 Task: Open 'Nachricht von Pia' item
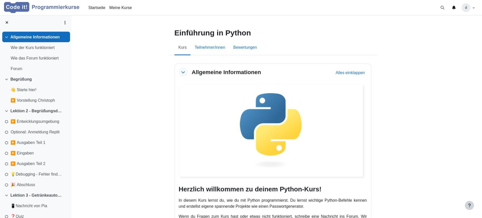coord(29,206)
